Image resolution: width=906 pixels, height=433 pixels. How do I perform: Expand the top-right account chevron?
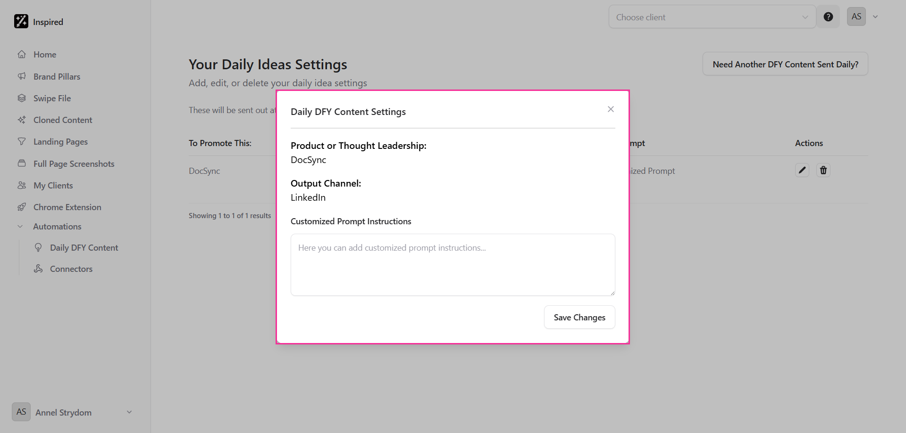click(875, 17)
